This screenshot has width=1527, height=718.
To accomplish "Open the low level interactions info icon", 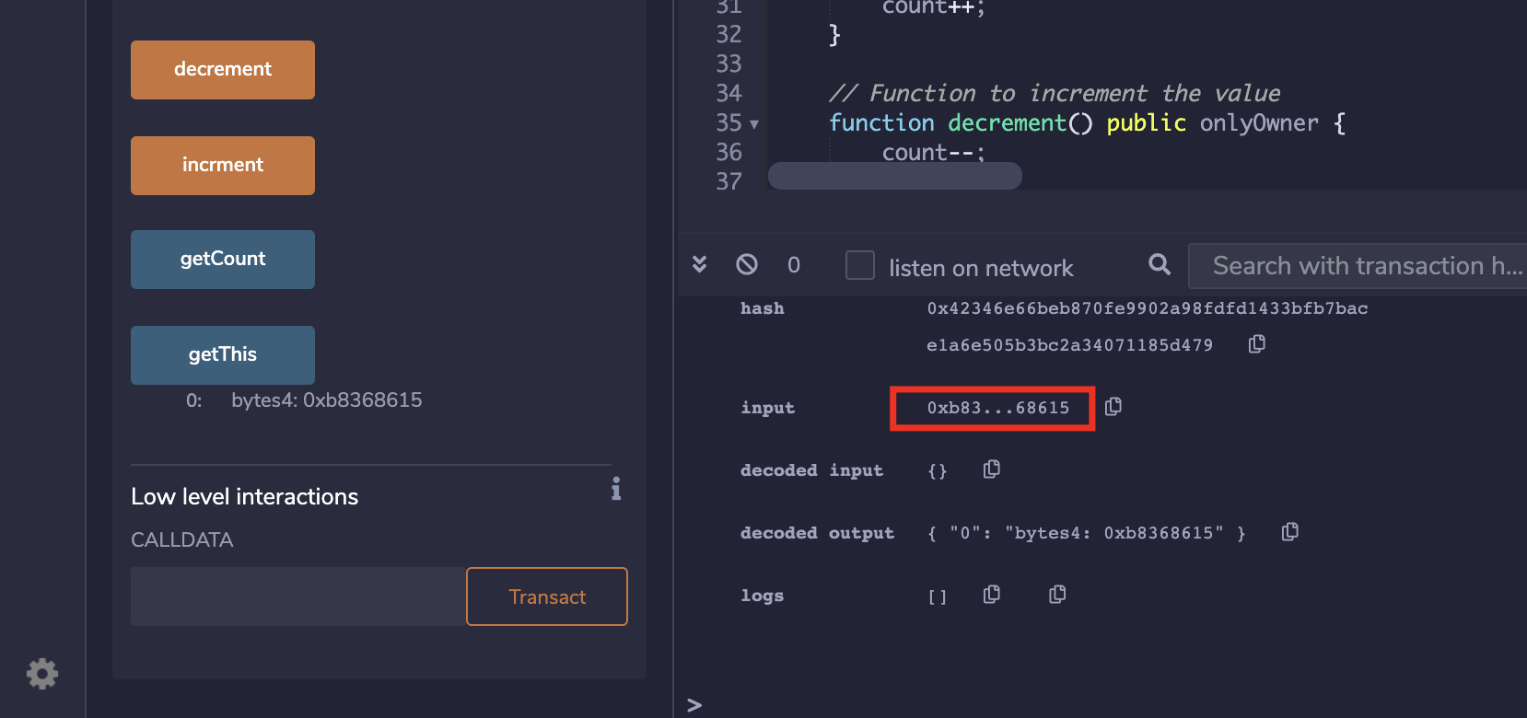I will pyautogui.click(x=616, y=489).
